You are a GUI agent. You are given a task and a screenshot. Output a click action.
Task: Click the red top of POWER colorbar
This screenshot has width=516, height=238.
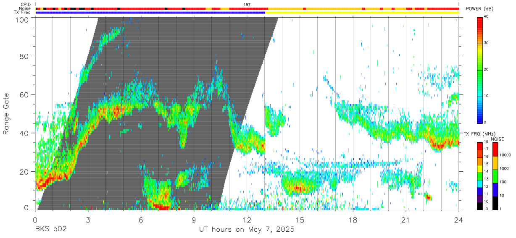pos(480,23)
